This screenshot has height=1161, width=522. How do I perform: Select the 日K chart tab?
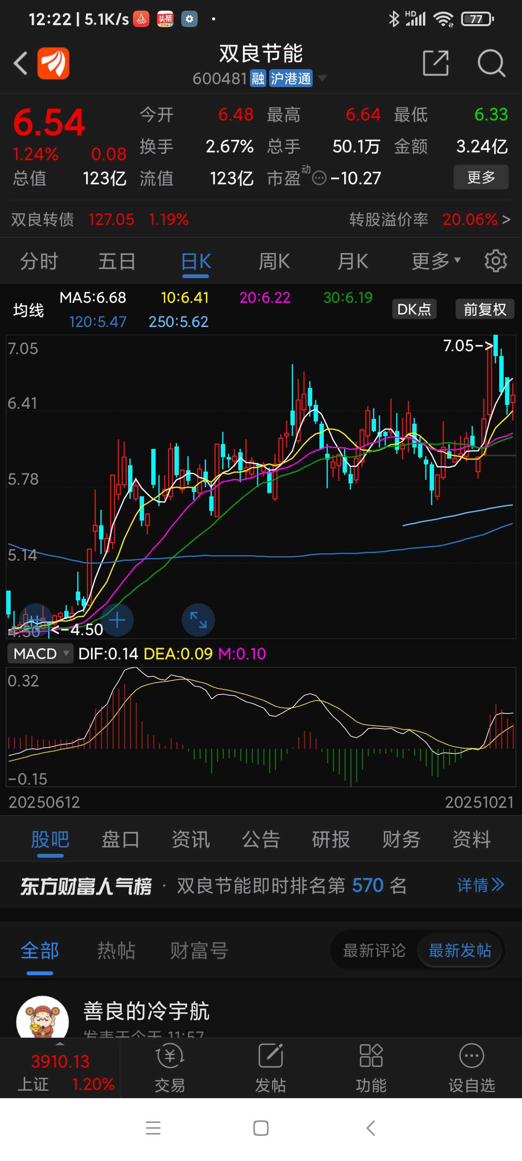(196, 261)
